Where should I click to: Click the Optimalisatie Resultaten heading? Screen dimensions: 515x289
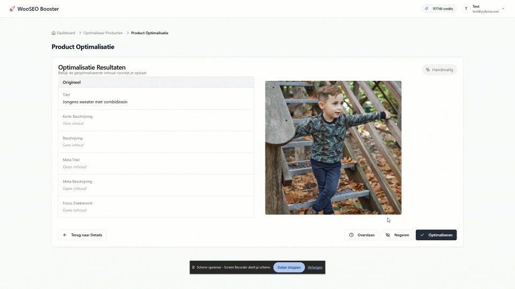point(92,67)
